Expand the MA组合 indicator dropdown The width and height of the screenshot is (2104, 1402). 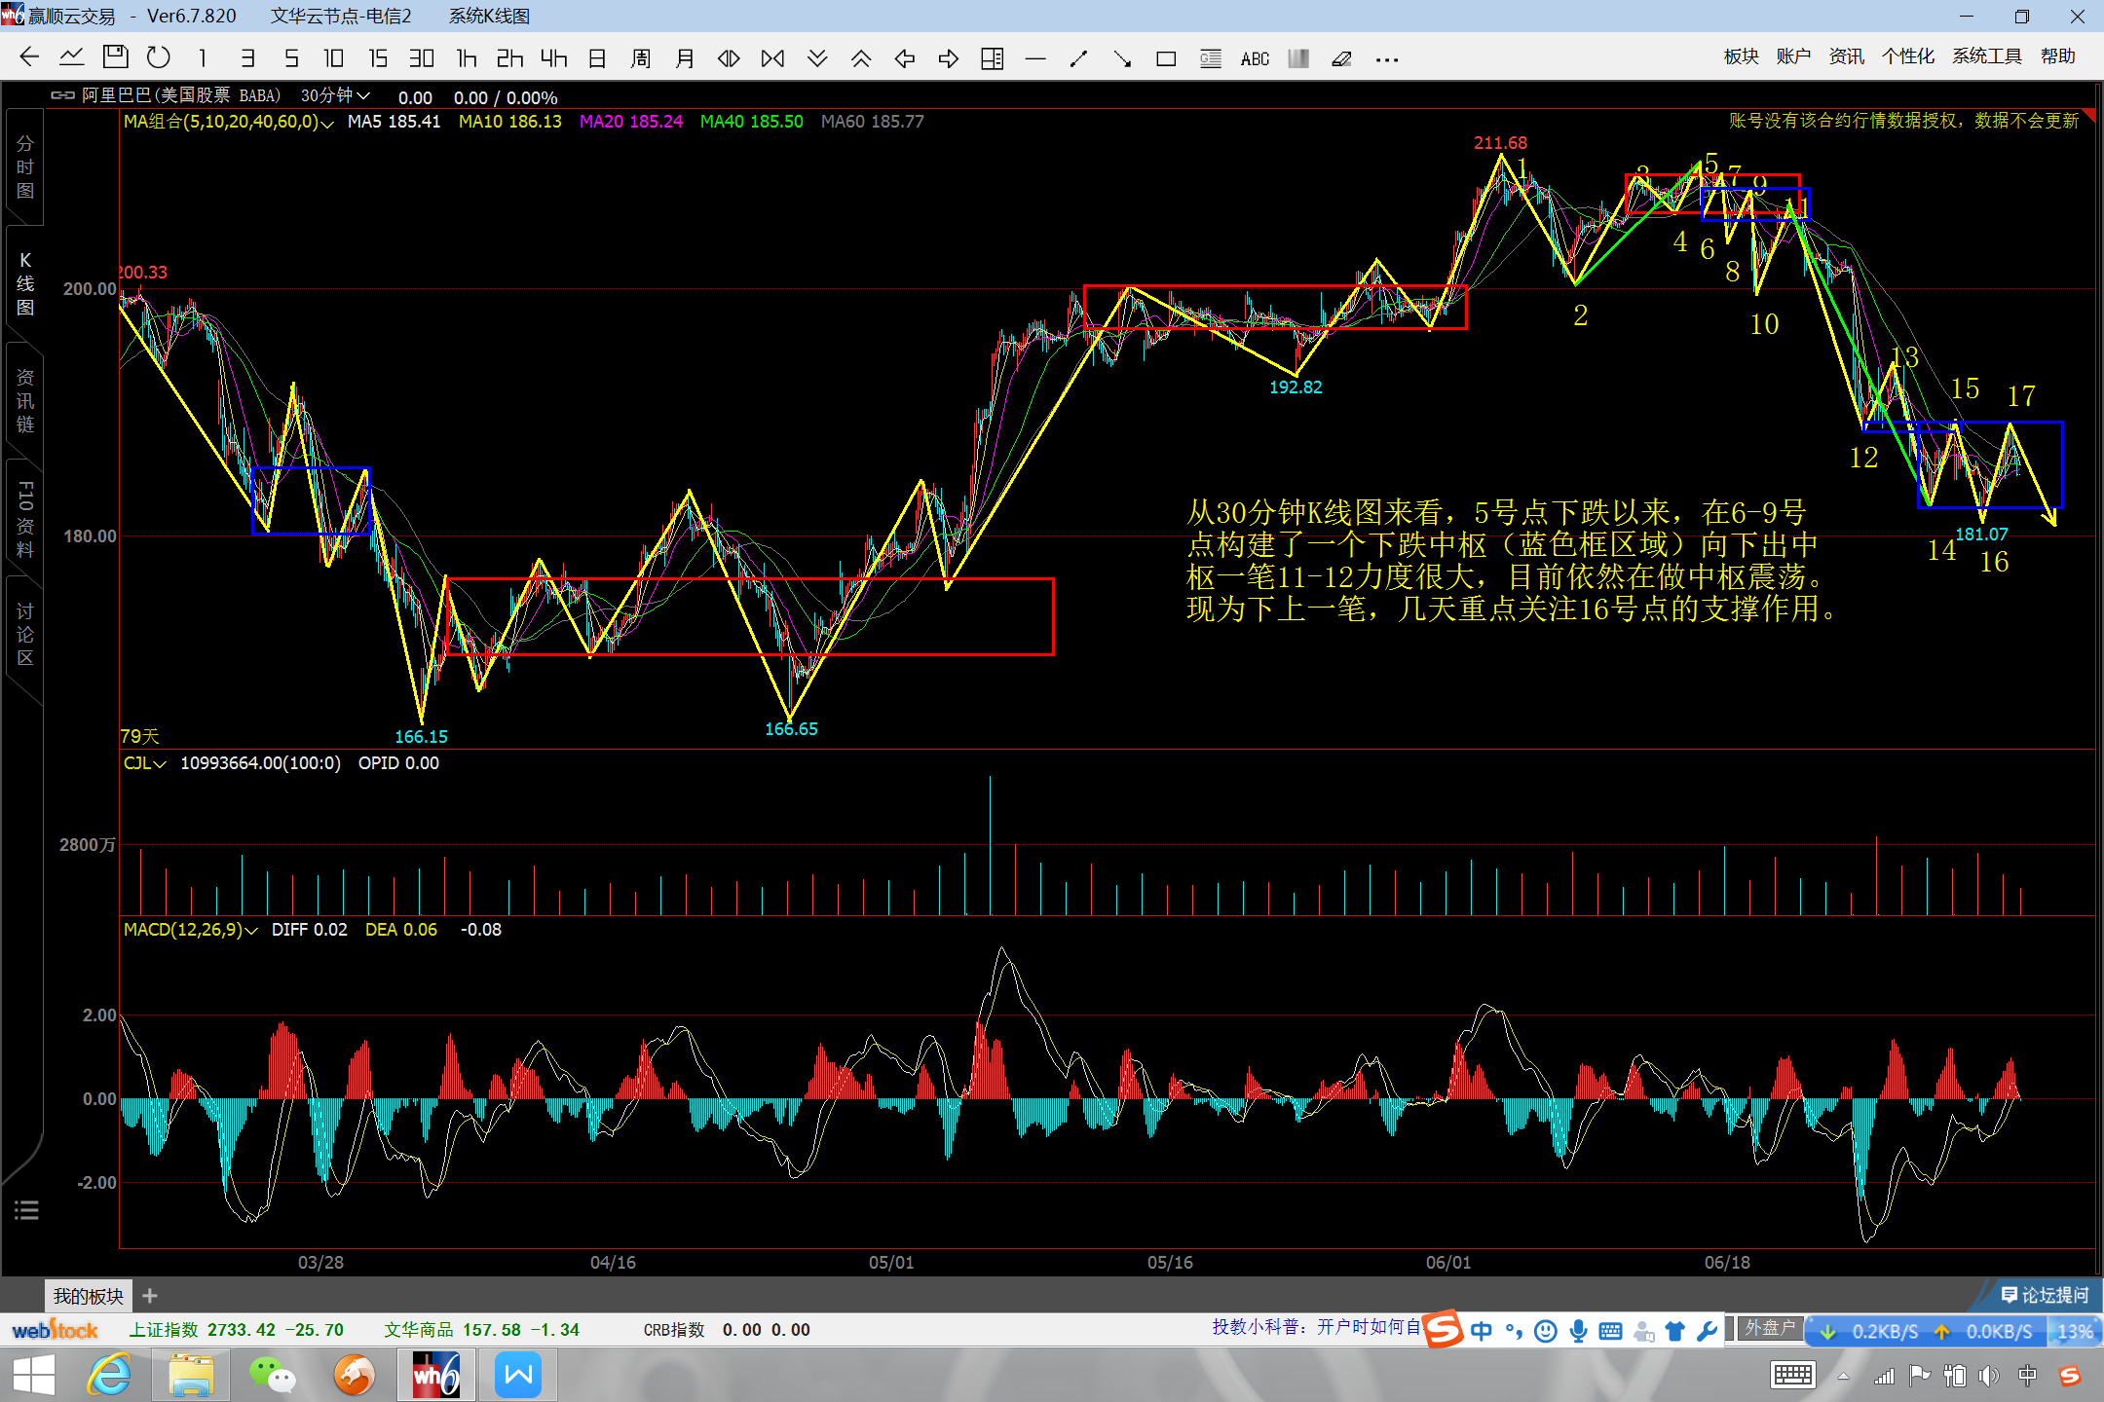point(327,123)
